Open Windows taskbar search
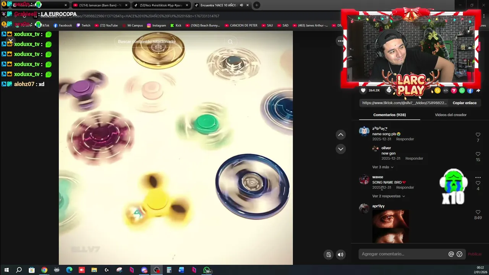The width and height of the screenshot is (489, 275). (19, 270)
